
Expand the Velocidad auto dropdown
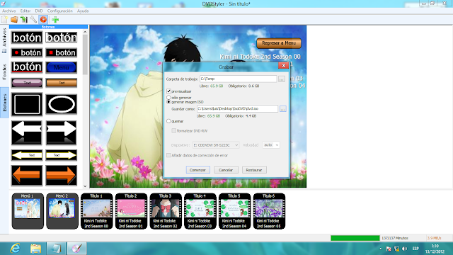pyautogui.click(x=271, y=144)
